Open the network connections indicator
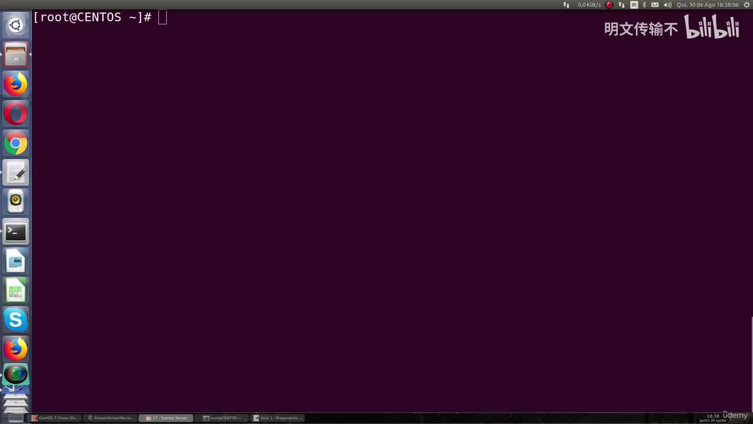The height and width of the screenshot is (424, 753). click(622, 5)
